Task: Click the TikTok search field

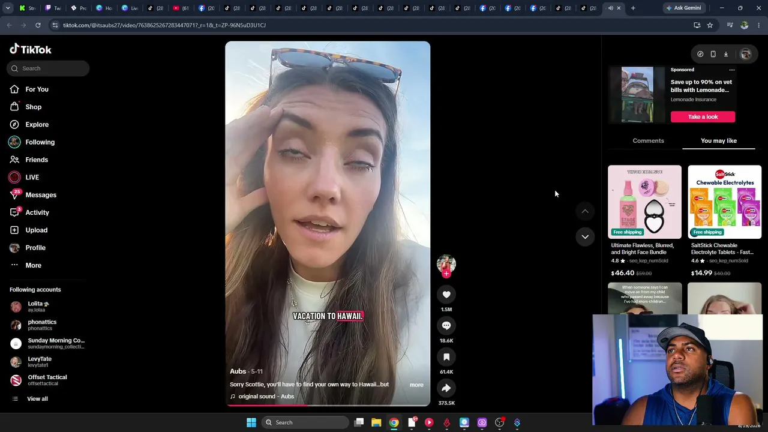Action: click(x=48, y=68)
